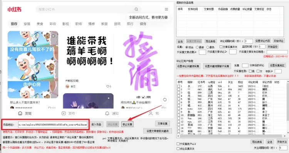Screen dimensions: 289x153
Task: Focus the 只采集文章发布日期是 field
Action: (x=277, y=52)
